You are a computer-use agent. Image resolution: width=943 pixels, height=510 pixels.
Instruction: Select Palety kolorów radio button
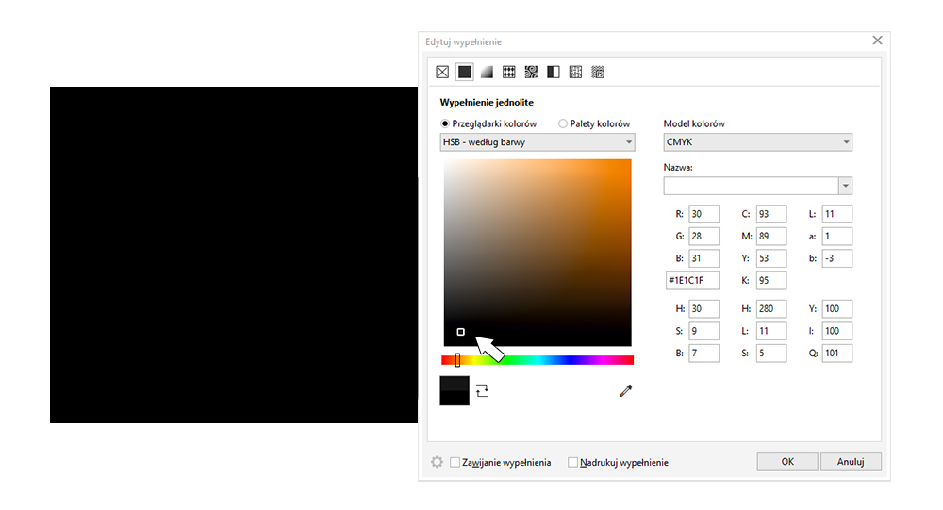pos(563,123)
